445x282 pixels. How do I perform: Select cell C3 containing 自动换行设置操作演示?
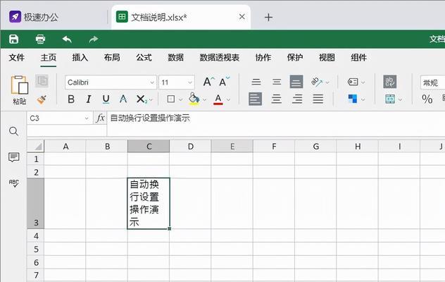click(149, 203)
